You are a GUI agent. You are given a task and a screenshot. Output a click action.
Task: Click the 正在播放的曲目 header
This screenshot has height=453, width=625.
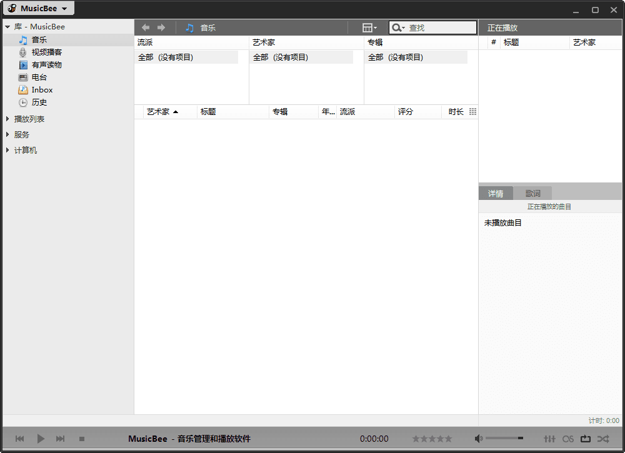click(549, 207)
